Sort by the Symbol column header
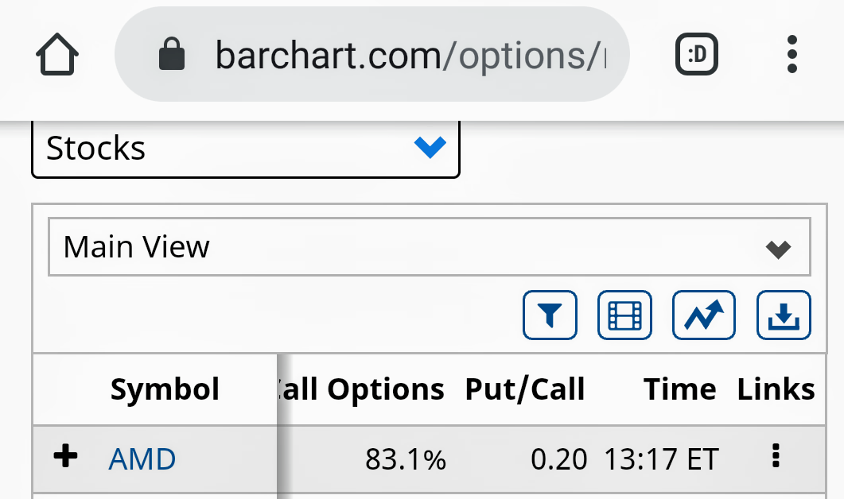 point(165,389)
